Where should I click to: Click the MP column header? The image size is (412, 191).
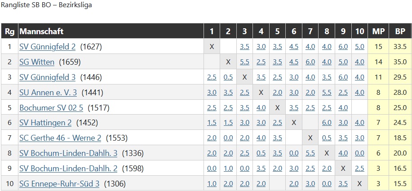point(378,31)
